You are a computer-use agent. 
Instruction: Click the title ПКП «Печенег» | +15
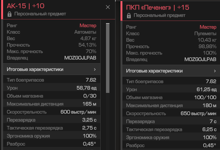pos(157,8)
